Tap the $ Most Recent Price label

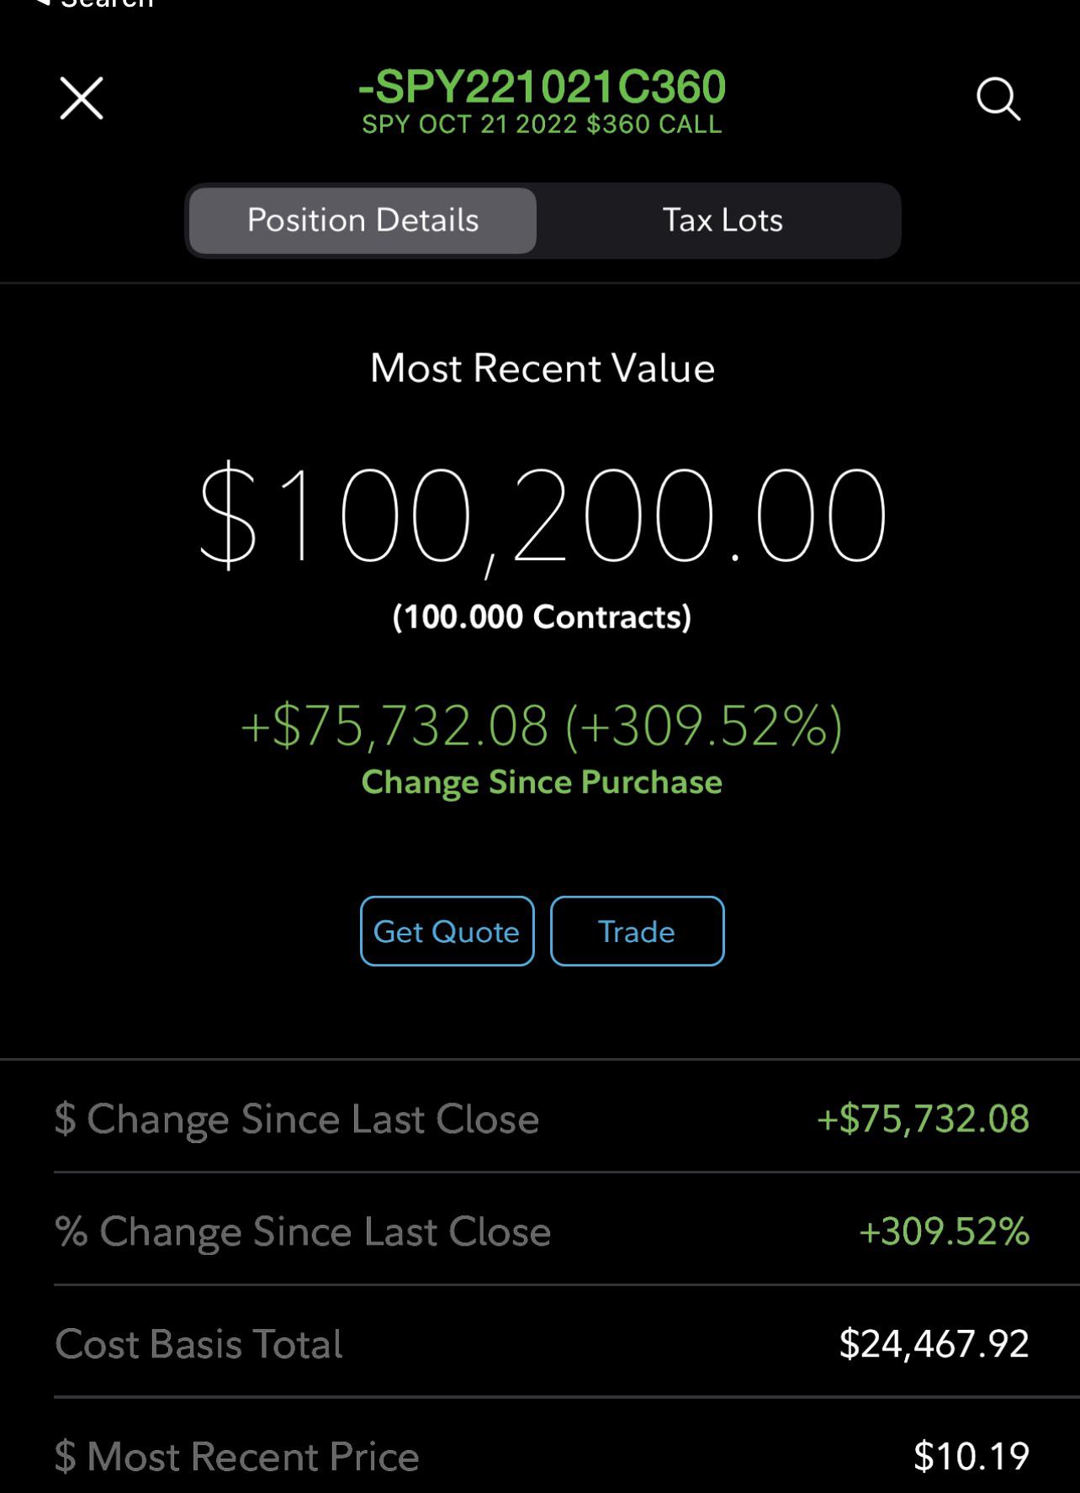[x=236, y=1456]
